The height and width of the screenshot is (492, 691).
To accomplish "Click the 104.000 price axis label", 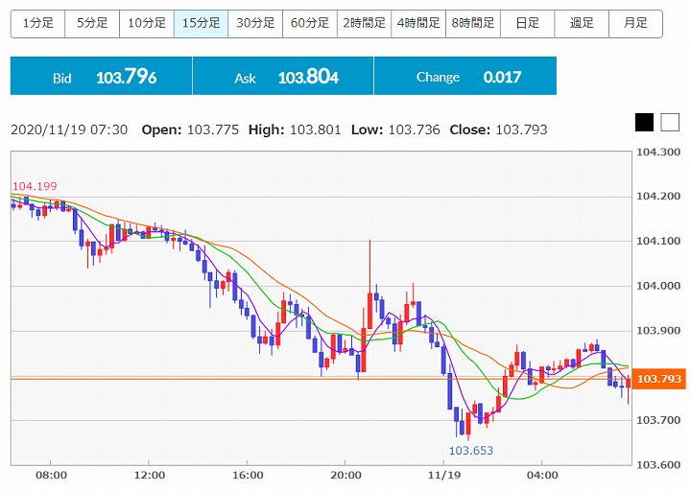I will coord(658,286).
